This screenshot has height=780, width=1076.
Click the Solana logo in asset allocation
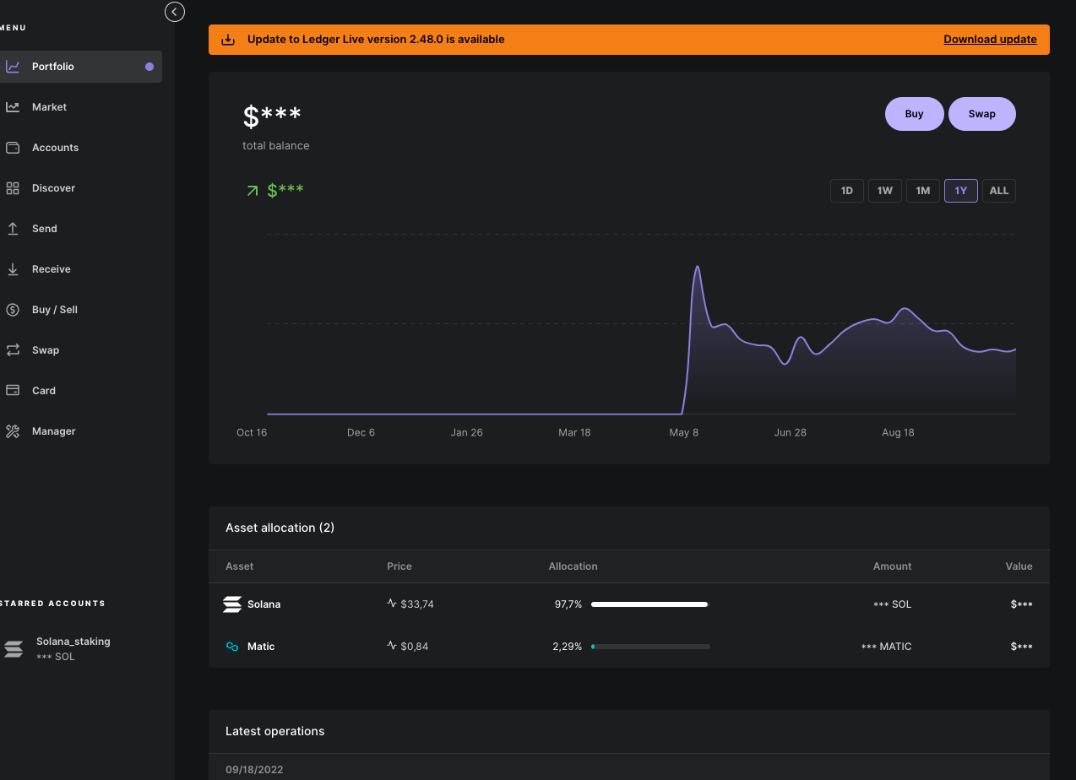[231, 604]
